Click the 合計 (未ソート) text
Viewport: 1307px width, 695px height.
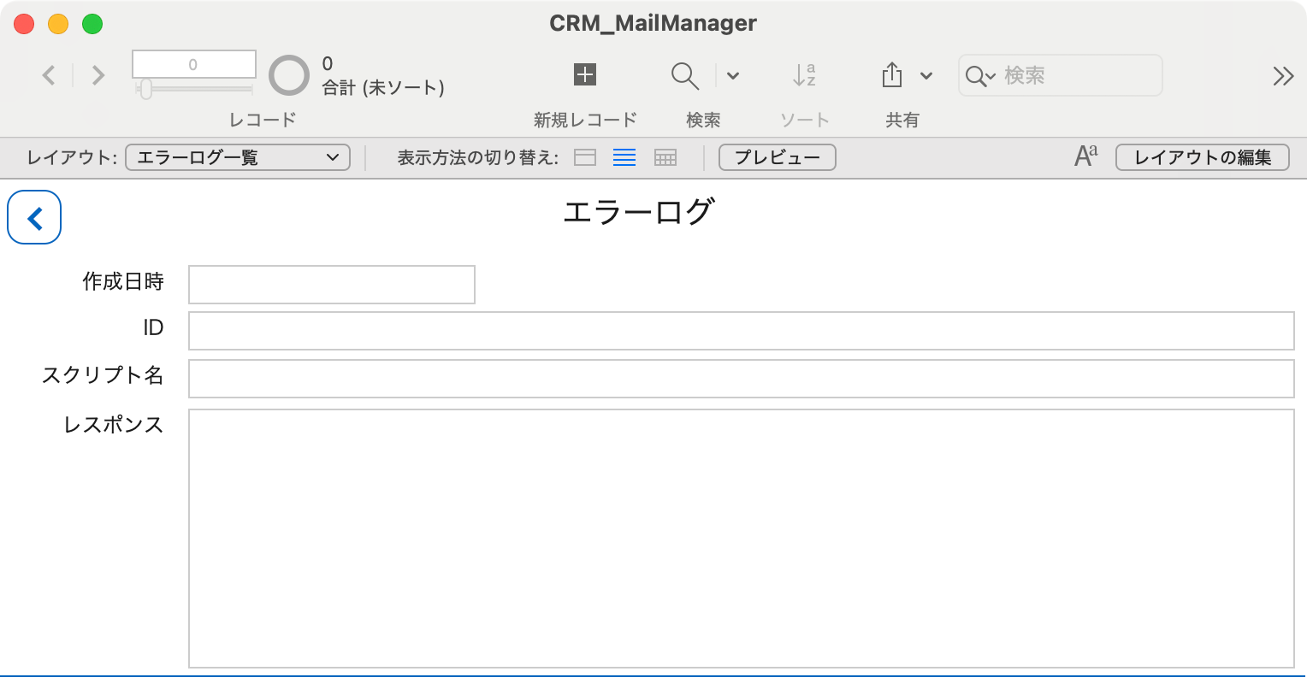pyautogui.click(x=383, y=87)
